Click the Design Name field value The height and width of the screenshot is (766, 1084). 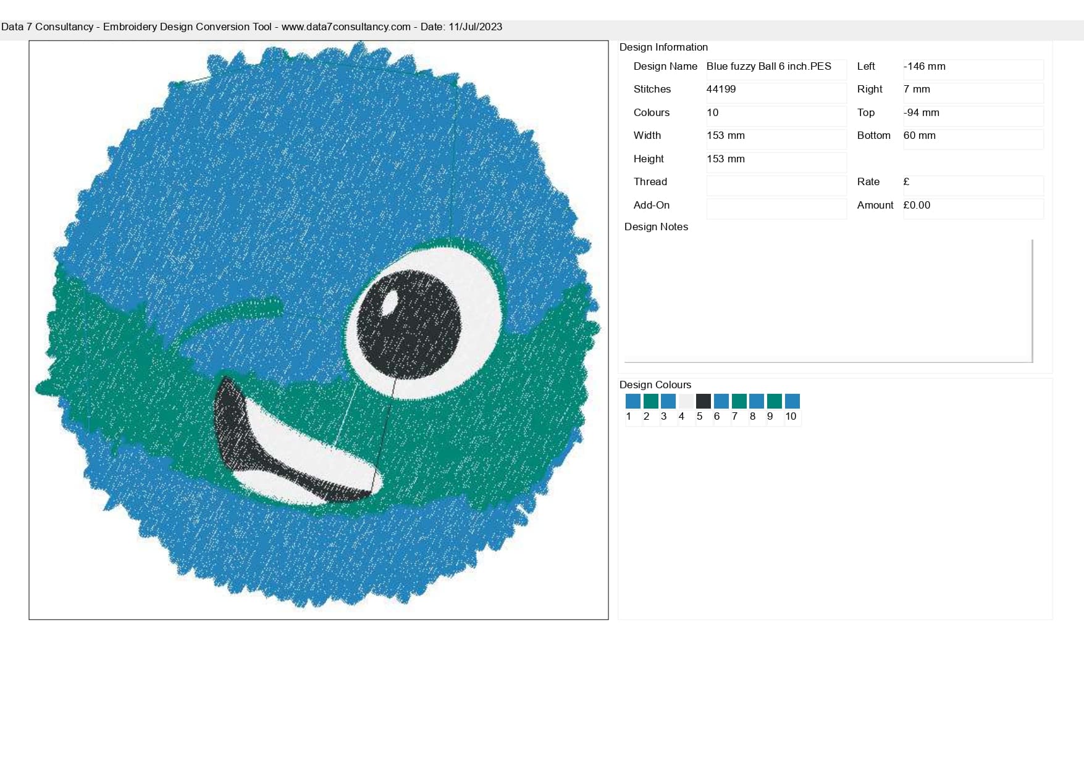(x=776, y=69)
